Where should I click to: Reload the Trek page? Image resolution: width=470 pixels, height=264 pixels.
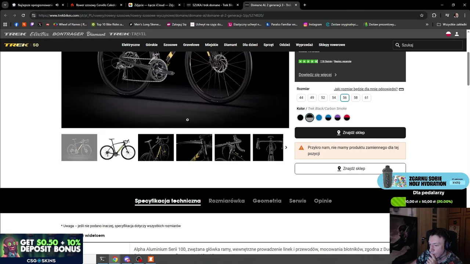(x=23, y=15)
